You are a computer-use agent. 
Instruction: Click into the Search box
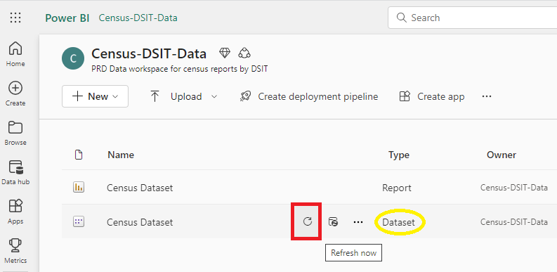pyautogui.click(x=473, y=18)
